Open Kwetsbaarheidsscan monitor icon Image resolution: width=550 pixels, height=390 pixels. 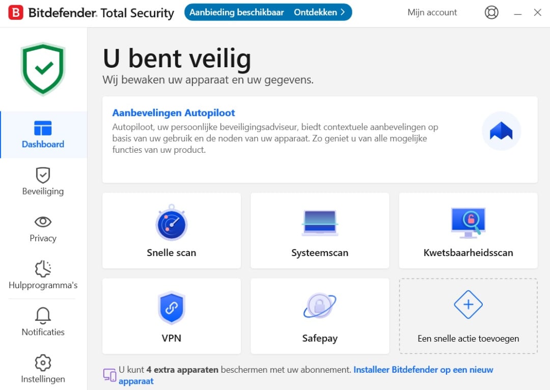tap(468, 222)
